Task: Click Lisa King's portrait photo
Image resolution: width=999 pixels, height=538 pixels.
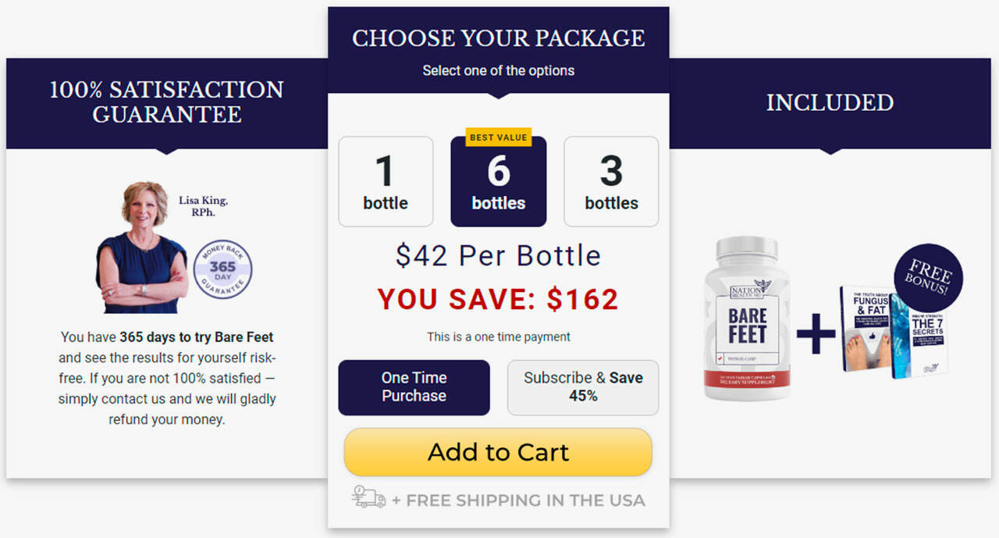Action: pos(142,248)
